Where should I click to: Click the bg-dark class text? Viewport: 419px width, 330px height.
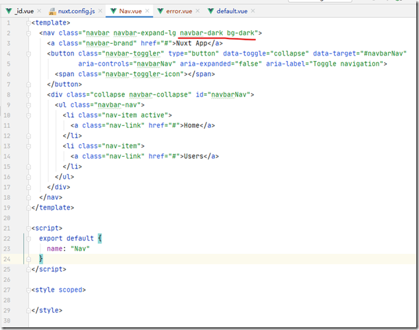pos(241,33)
